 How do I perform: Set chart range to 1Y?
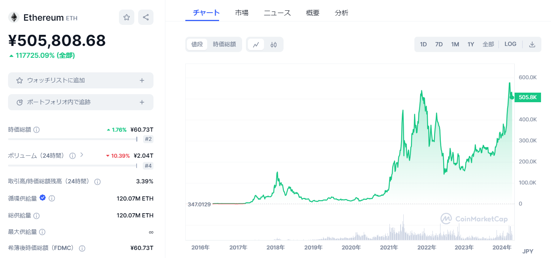point(471,44)
